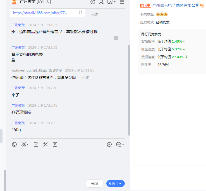This screenshot has width=206, height=191.
Task: Expand the send button dropdown arrow
Action: 120,183
